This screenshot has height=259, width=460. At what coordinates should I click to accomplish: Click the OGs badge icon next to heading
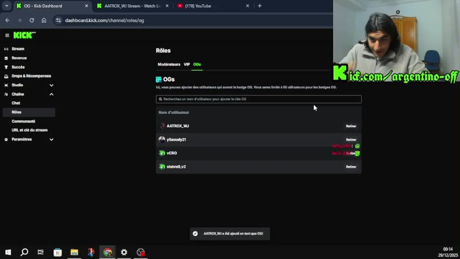click(159, 79)
